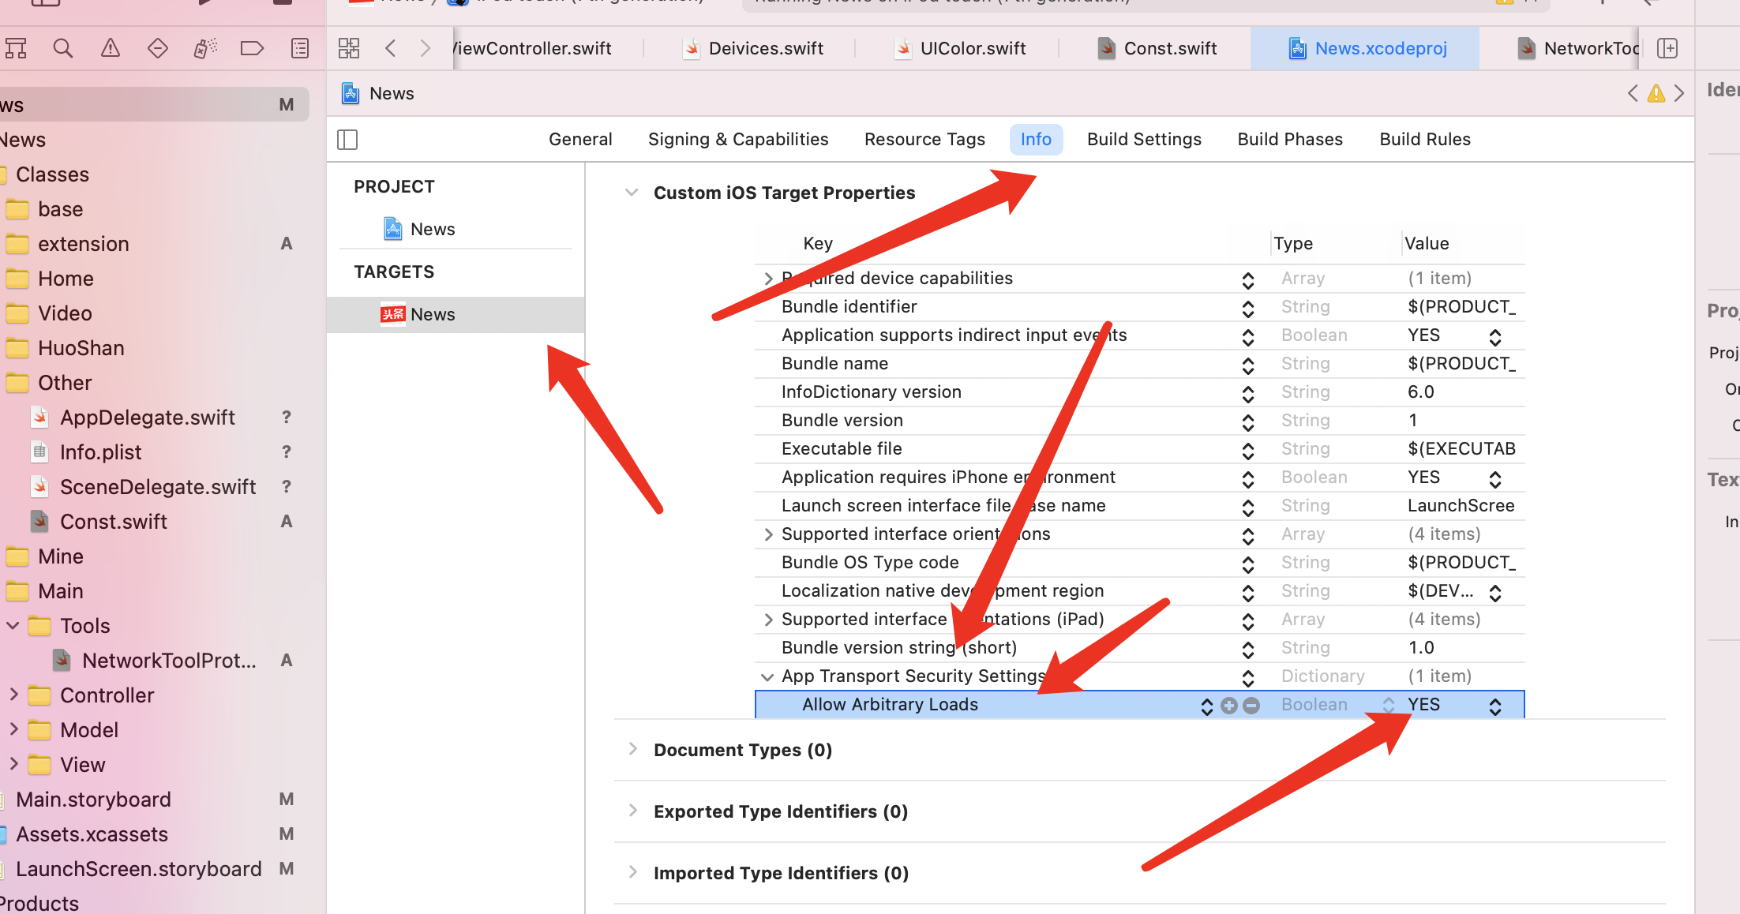Switch to the Build Settings tab
Viewport: 1740px width, 914px height.
point(1144,140)
